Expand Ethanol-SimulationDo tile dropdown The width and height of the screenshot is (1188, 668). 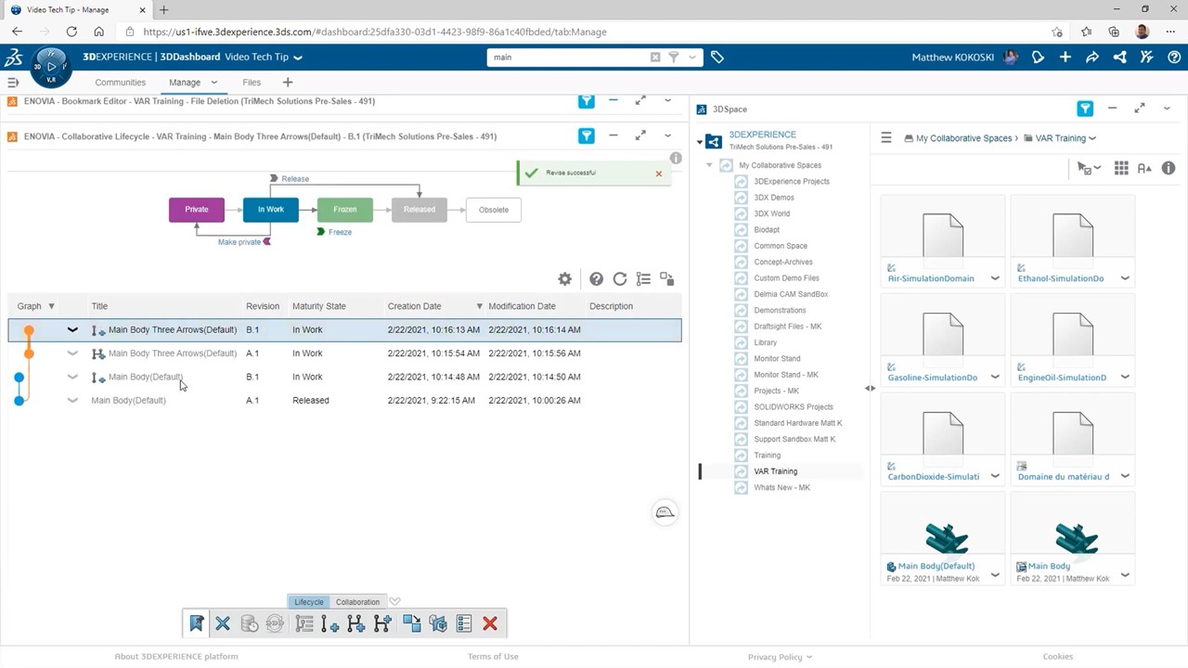click(x=1125, y=278)
